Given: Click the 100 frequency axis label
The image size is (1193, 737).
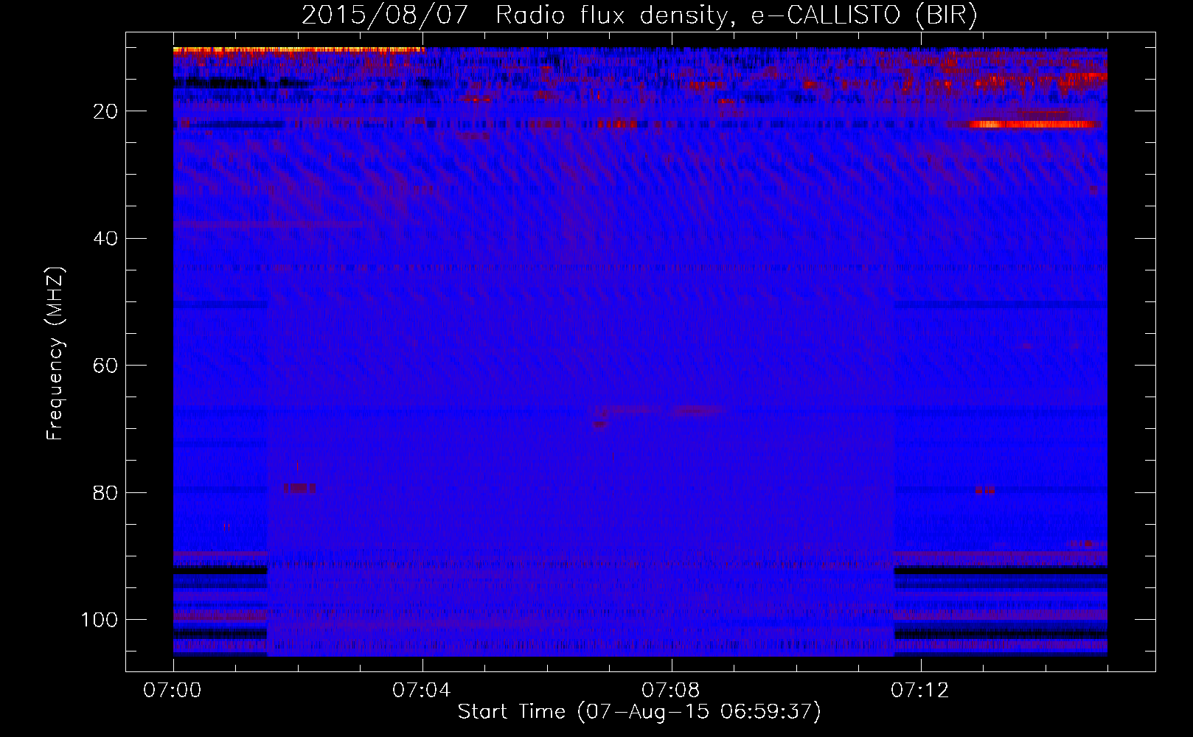Looking at the screenshot, I should tap(100, 619).
